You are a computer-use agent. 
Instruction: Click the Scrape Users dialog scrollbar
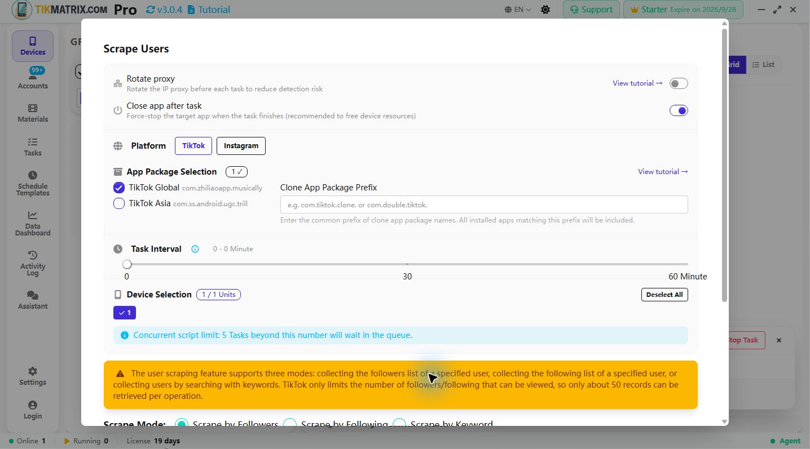coord(725,165)
